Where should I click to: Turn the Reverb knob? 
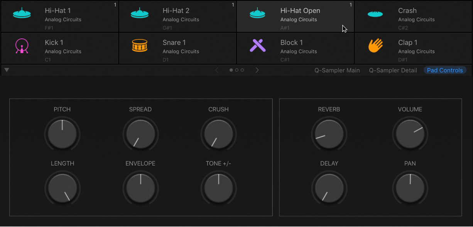pyautogui.click(x=329, y=134)
